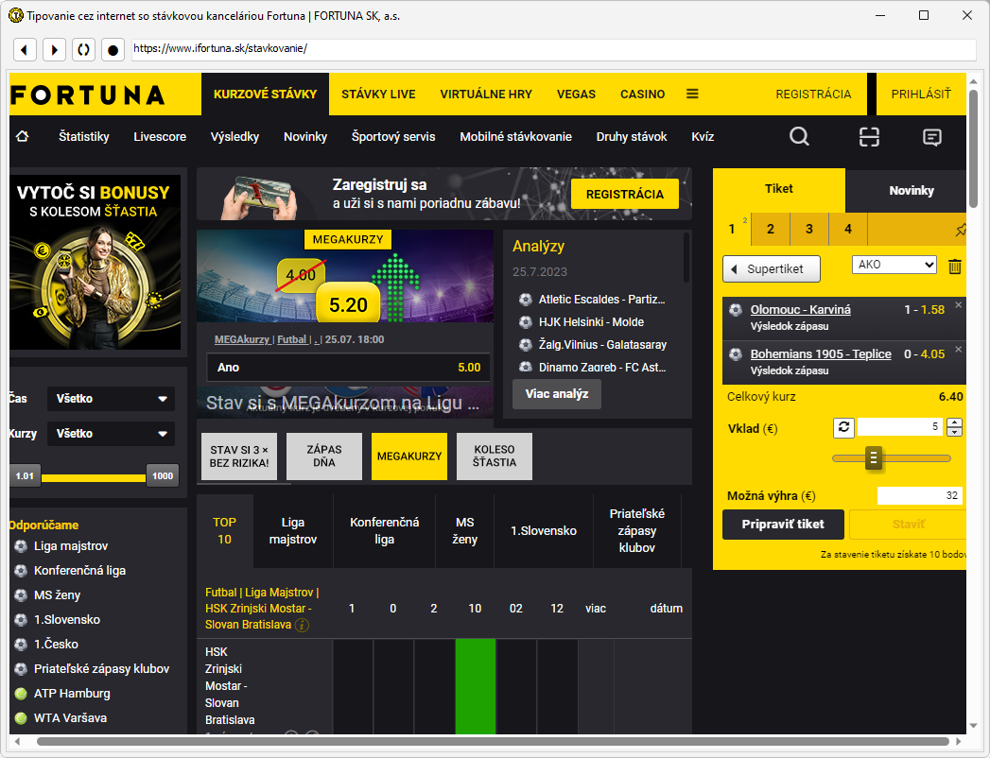Open the Čas filter dropdown
This screenshot has width=990, height=758.
point(112,399)
